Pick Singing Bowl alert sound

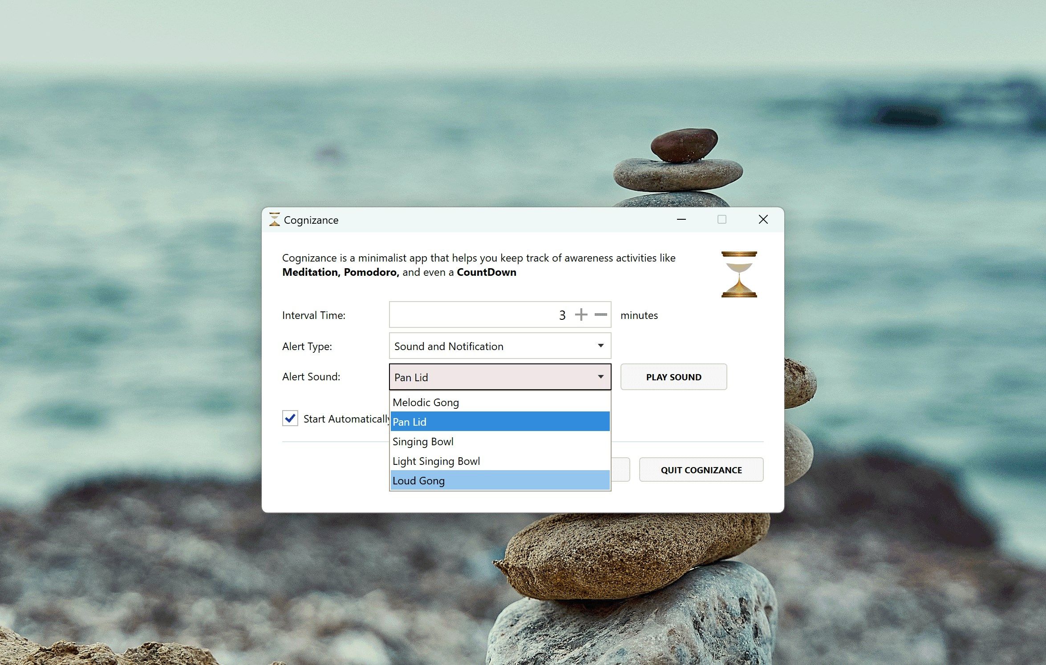pos(500,441)
